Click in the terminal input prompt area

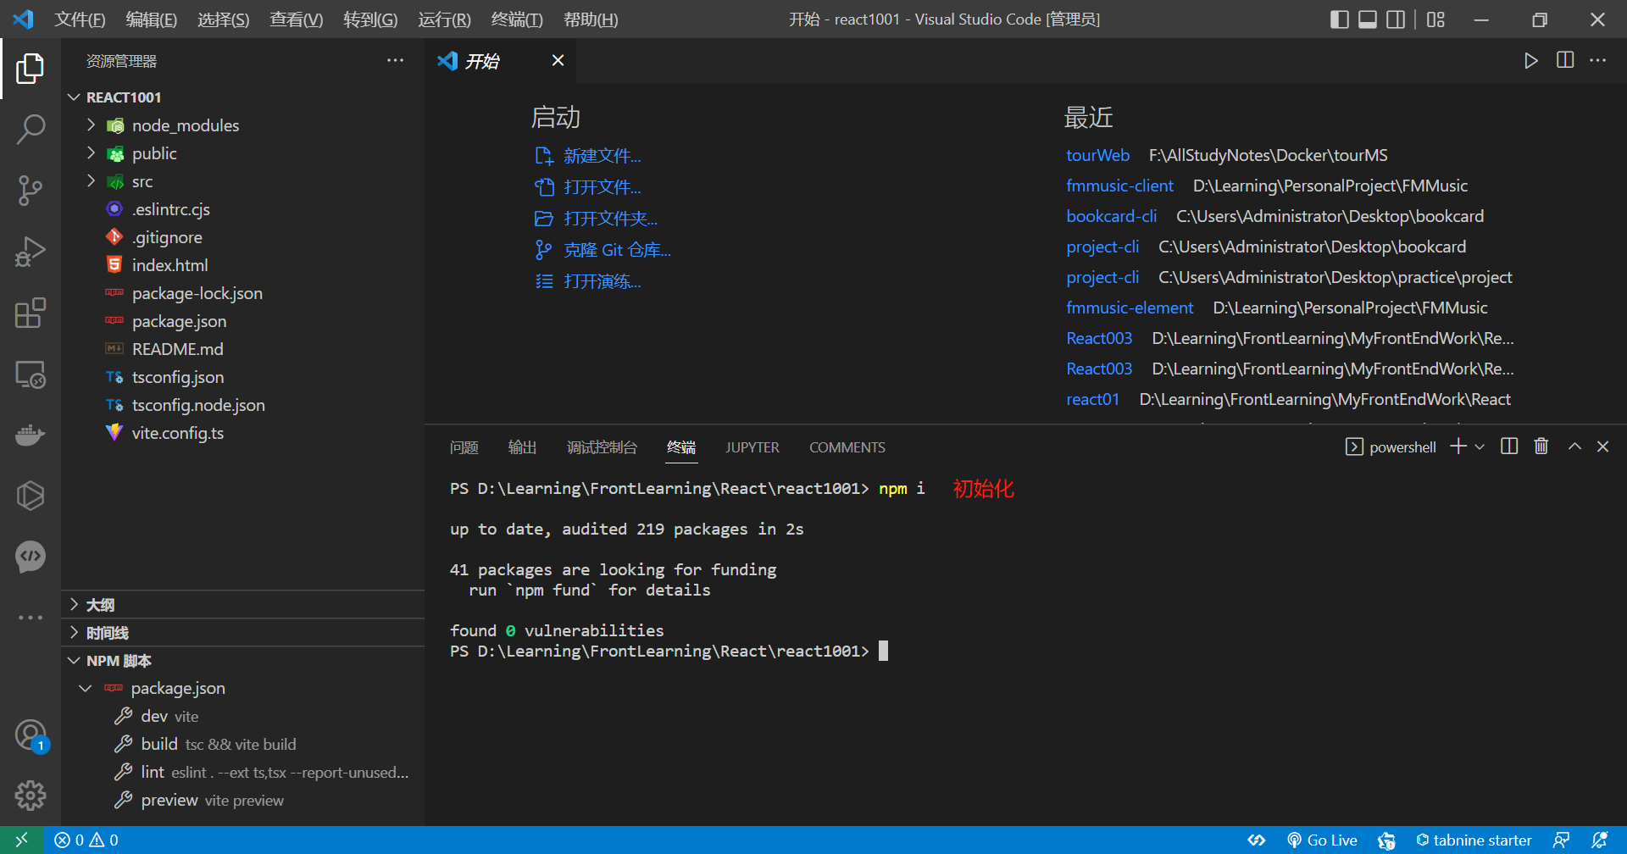(883, 651)
